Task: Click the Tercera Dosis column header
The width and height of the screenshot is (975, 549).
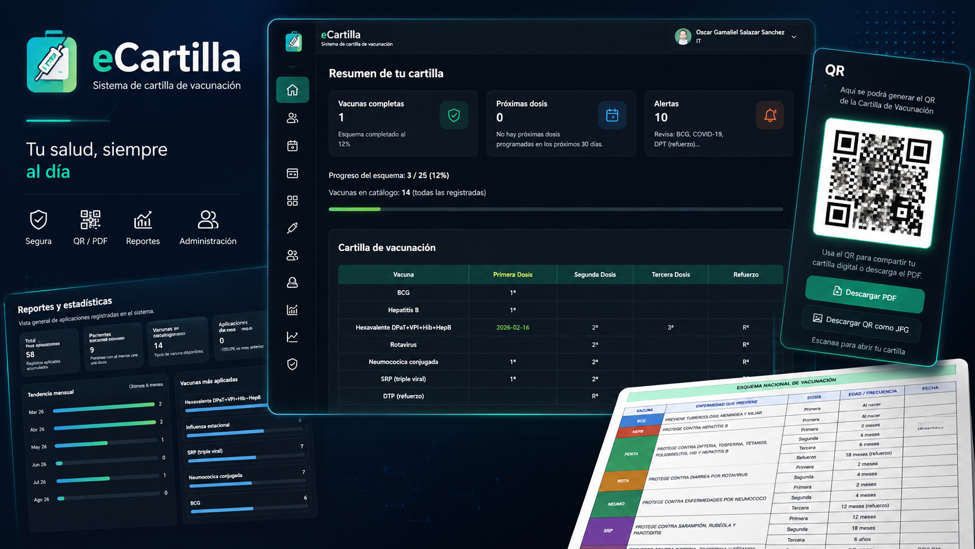Action: (671, 274)
